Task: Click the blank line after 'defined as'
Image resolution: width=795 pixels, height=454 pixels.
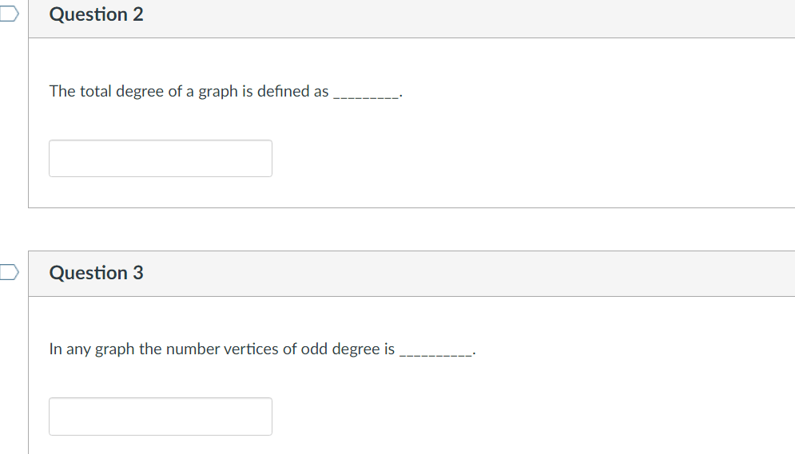Action: 366,97
